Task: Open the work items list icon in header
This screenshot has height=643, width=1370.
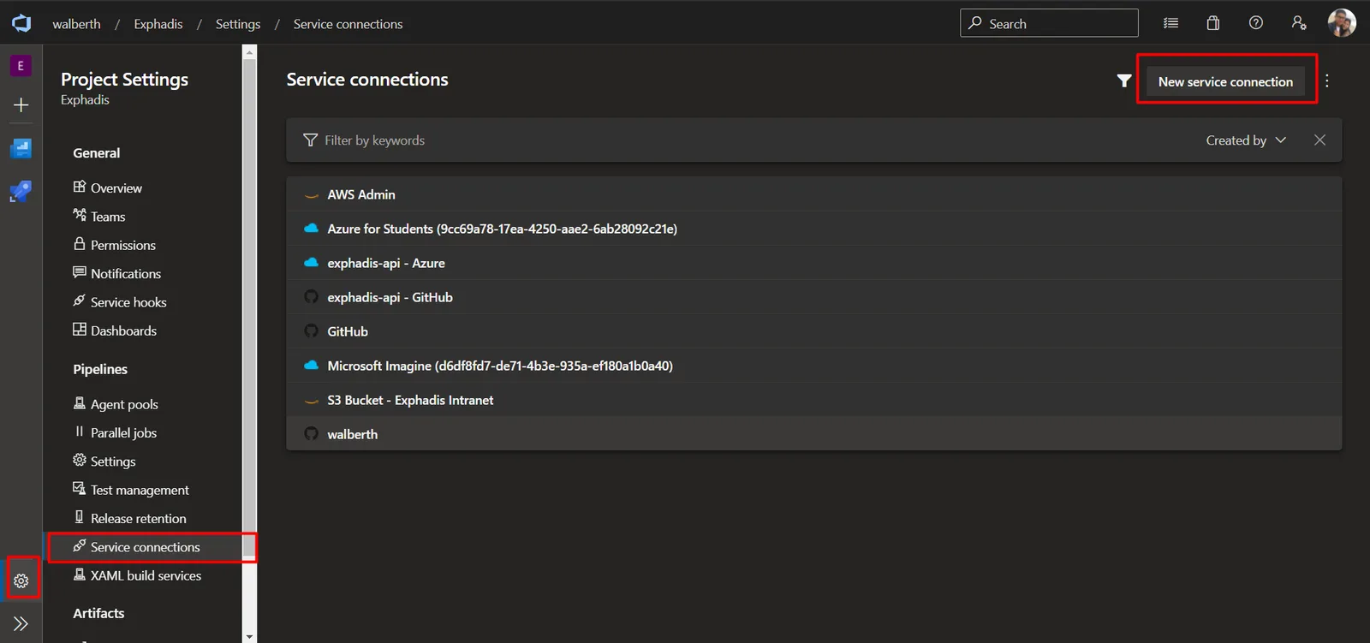Action: (x=1170, y=23)
